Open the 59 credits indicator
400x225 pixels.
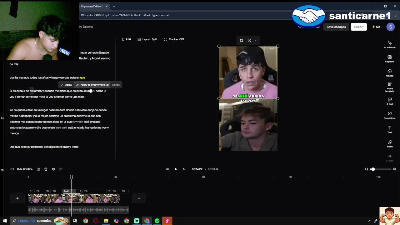point(376,27)
